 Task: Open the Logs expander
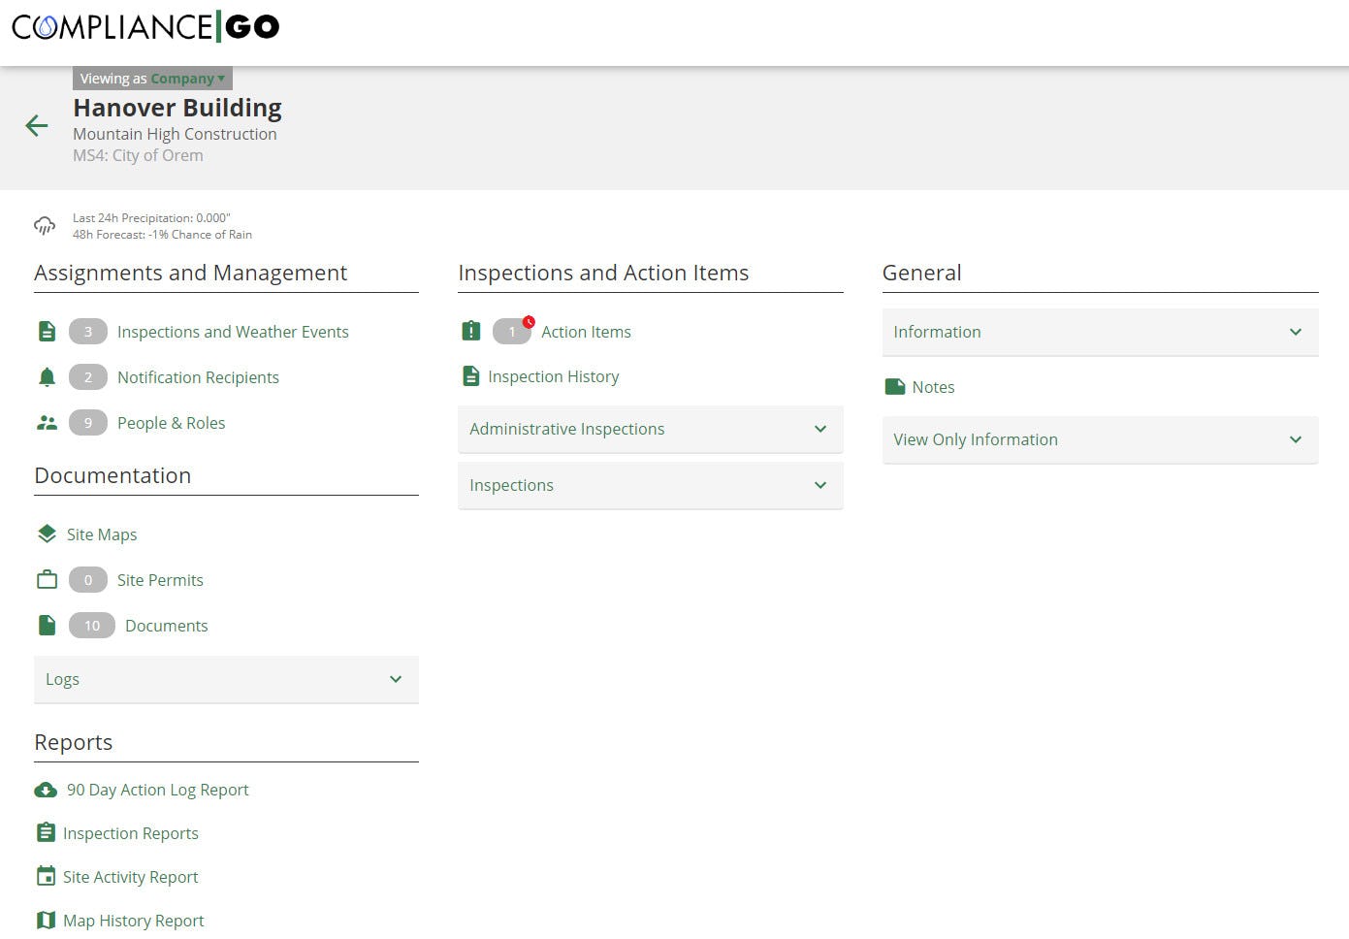point(395,679)
